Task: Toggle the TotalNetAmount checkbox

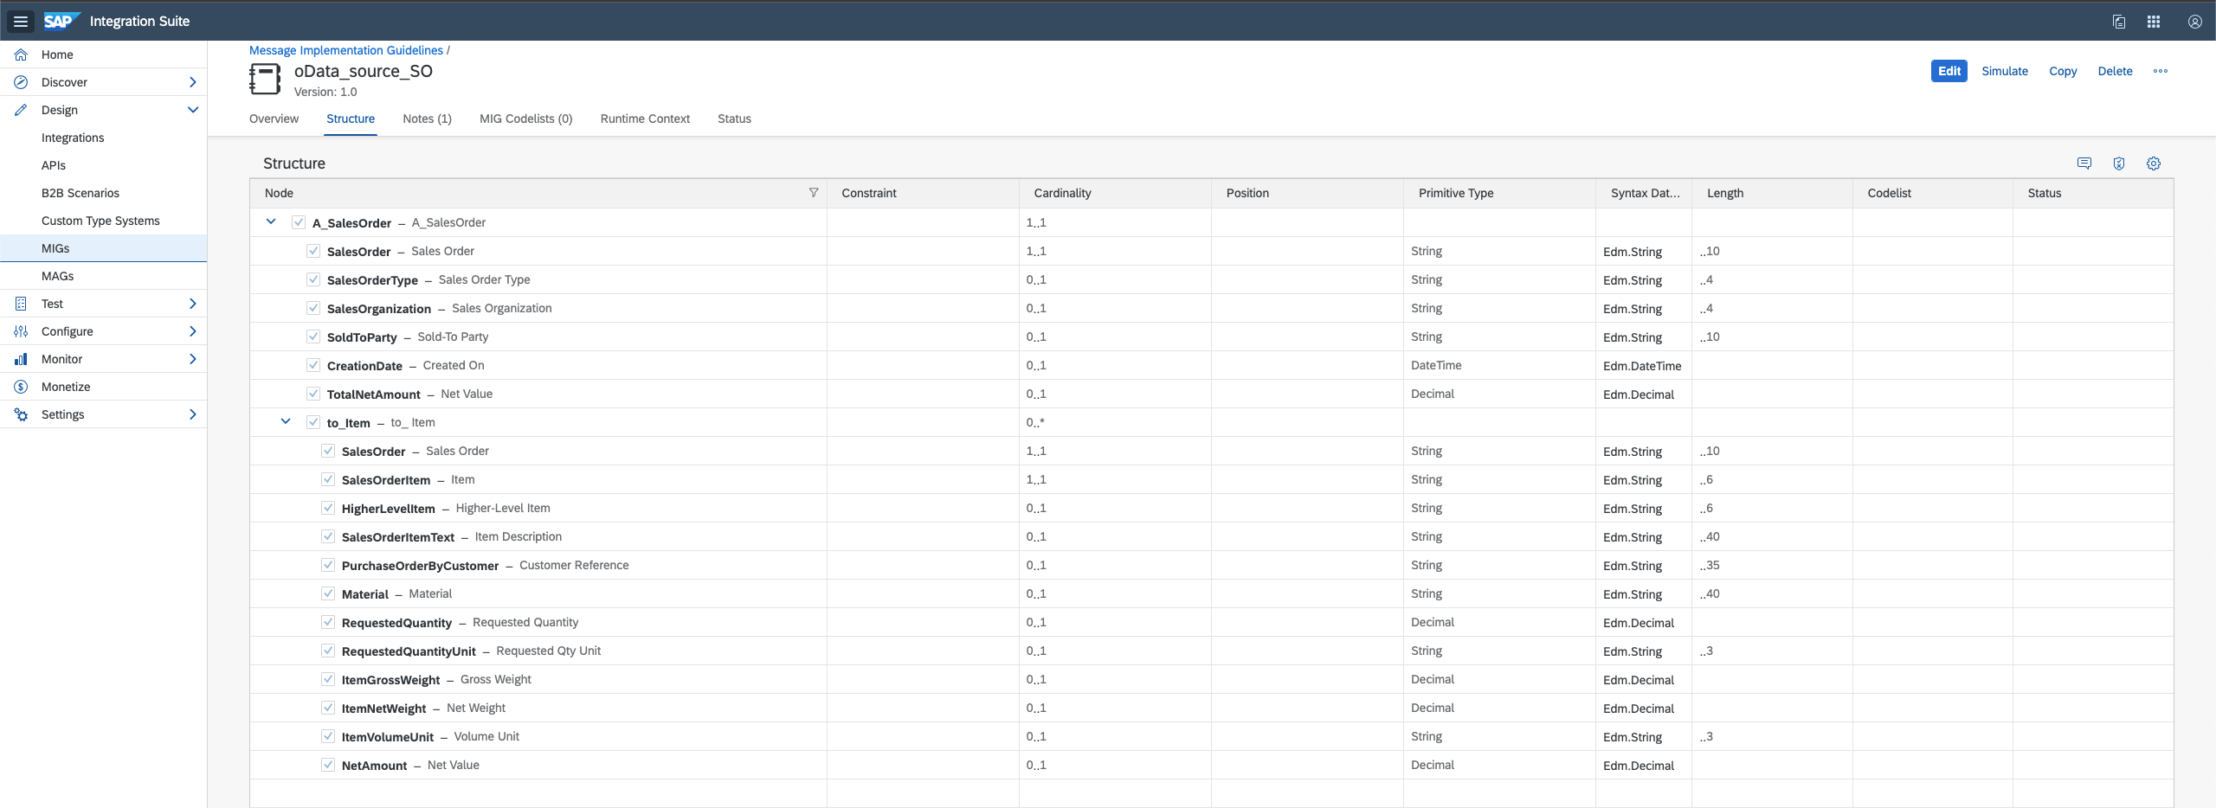Action: (x=313, y=394)
